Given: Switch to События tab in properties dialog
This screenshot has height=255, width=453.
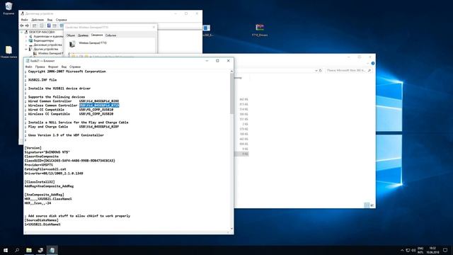Looking at the screenshot, I should (110, 35).
